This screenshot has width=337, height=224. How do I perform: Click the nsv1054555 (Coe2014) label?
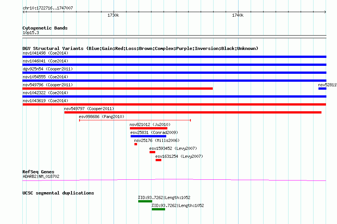coord(45,77)
